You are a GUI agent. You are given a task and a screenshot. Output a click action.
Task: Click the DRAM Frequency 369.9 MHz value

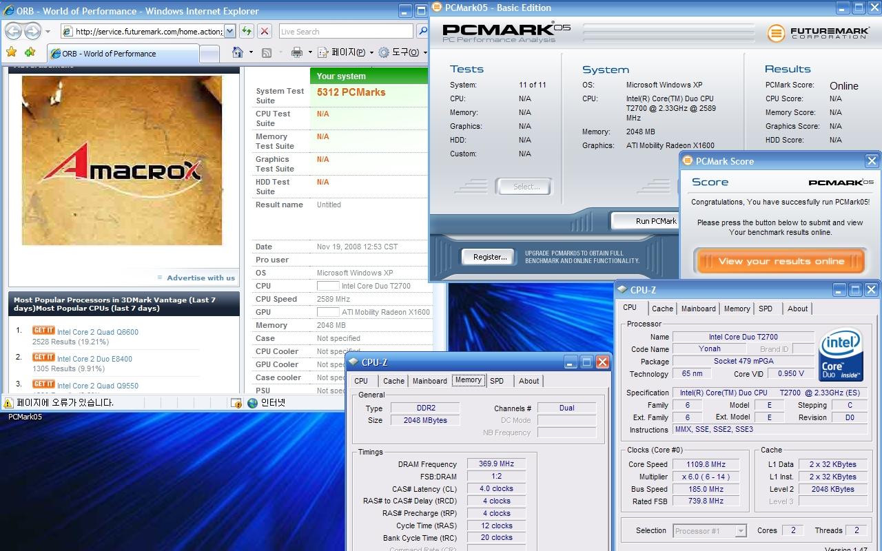[x=497, y=464]
